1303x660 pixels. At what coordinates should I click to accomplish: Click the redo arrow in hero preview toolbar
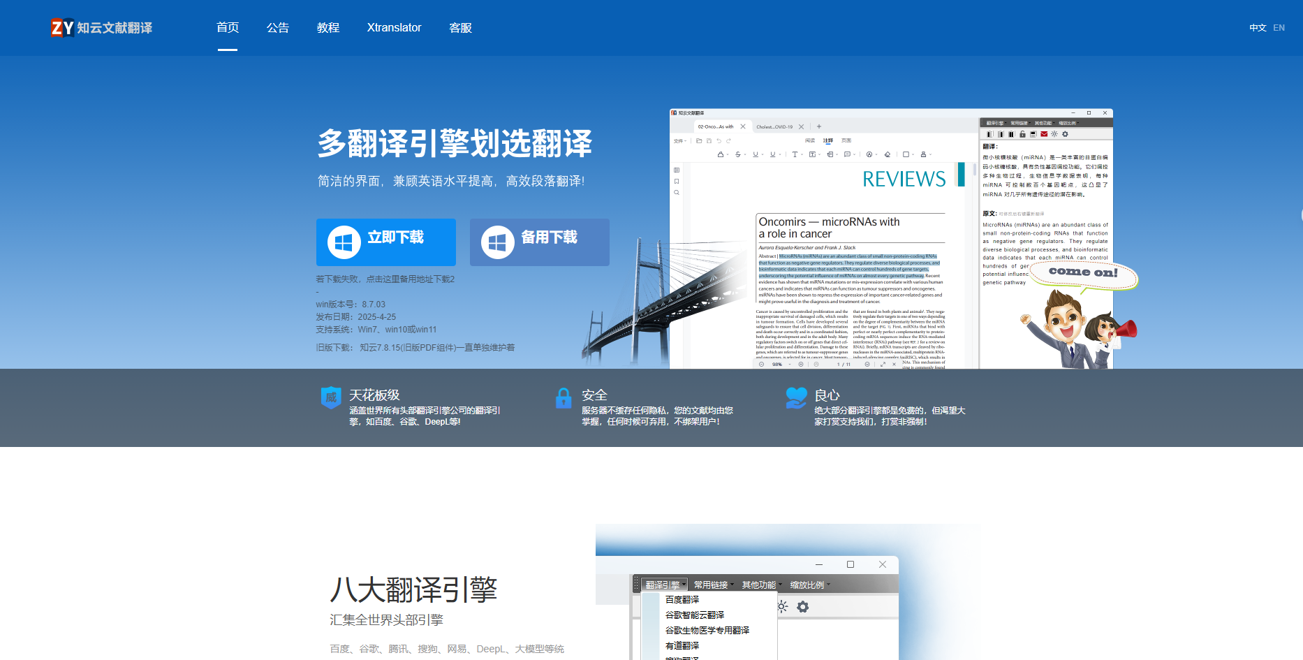tap(728, 140)
